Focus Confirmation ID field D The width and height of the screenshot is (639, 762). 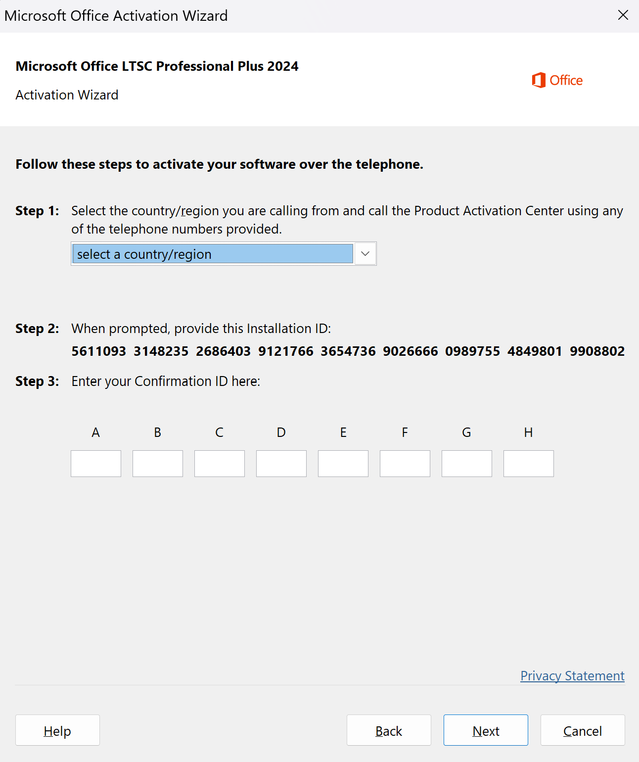(281, 464)
